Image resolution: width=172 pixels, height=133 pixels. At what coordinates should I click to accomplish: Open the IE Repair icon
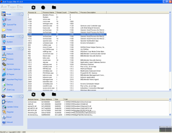(4, 74)
